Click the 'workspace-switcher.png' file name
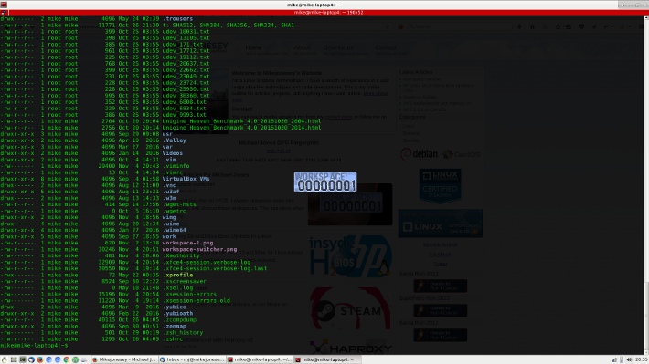This screenshot has width=649, height=364. 199,250
